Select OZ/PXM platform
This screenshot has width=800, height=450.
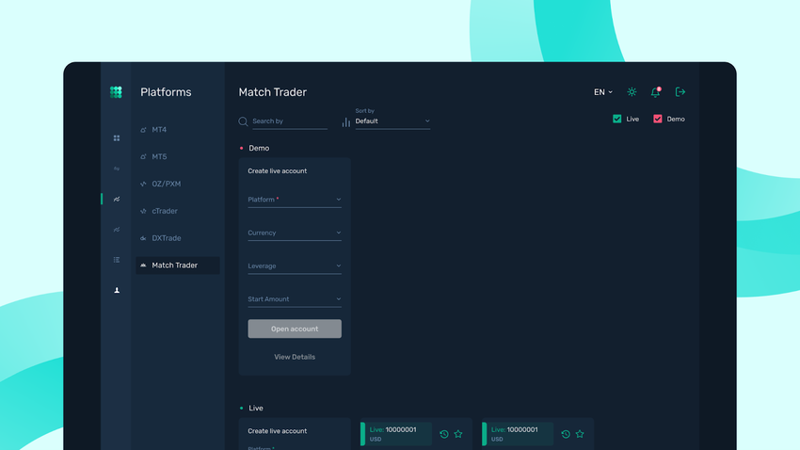tap(178, 184)
